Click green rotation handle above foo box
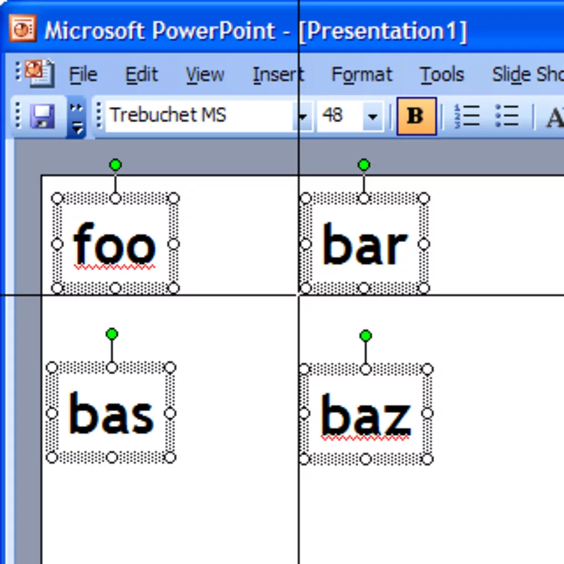 click(115, 165)
